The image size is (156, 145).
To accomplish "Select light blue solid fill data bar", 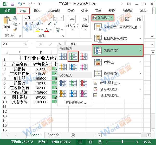I will coord(73,94).
